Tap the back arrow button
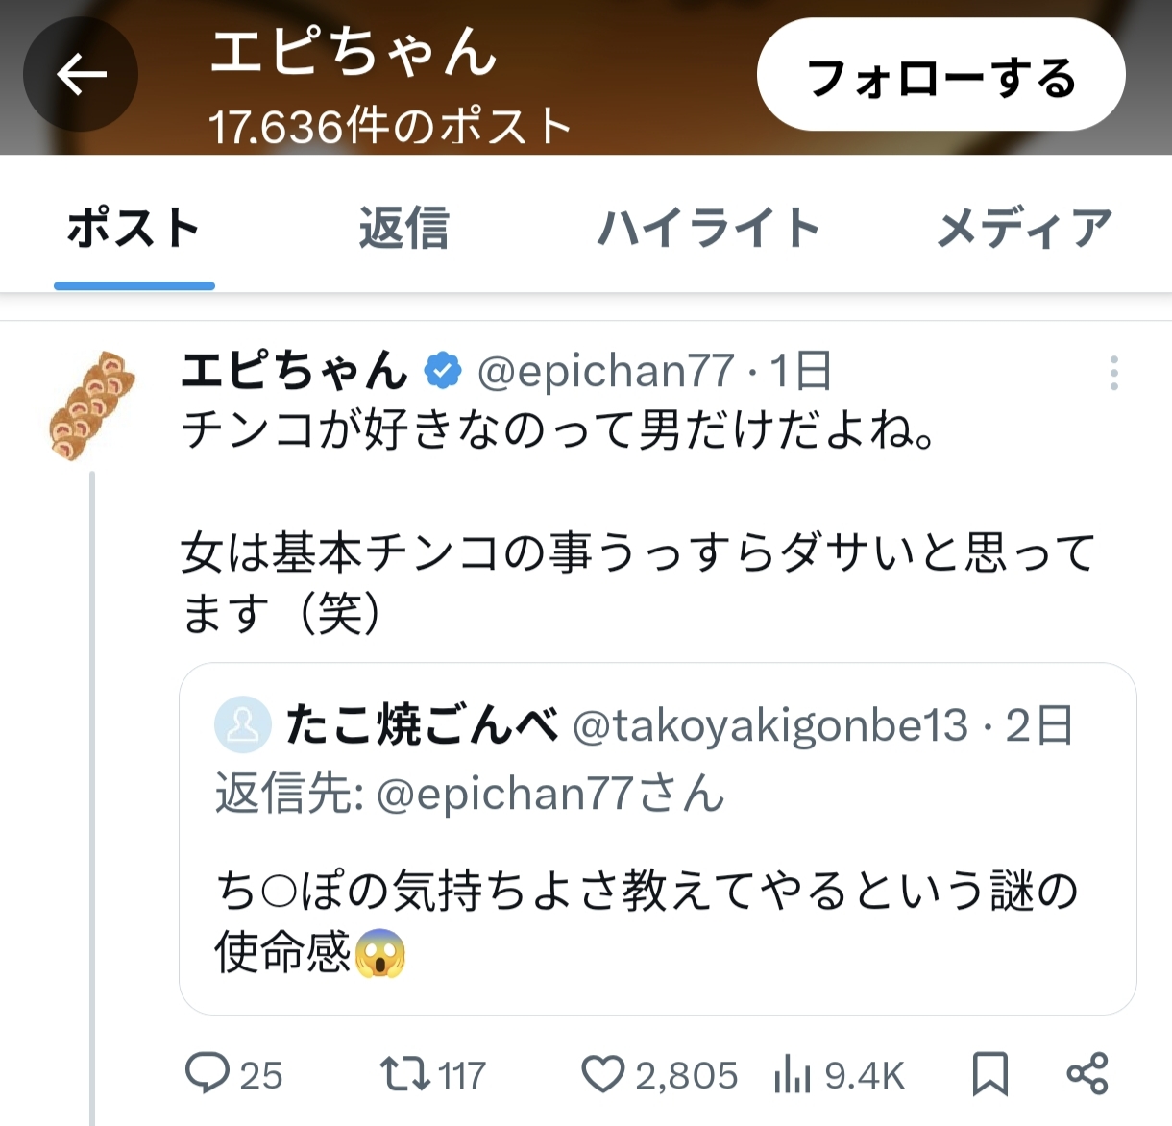This screenshot has height=1126, width=1172. [81, 75]
